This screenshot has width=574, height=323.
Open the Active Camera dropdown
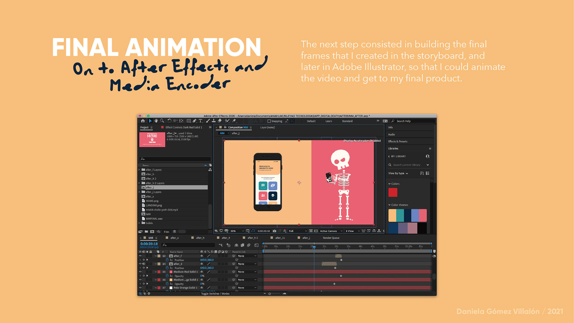[x=331, y=231]
